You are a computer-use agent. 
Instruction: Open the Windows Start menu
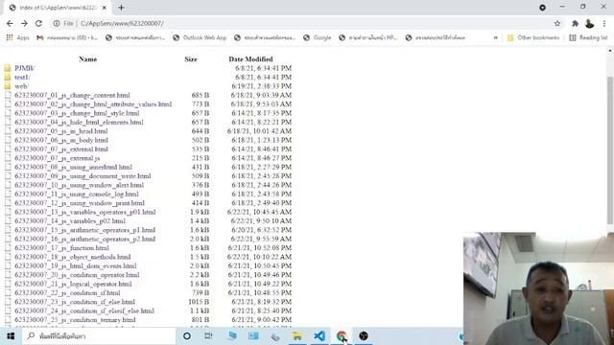11,336
